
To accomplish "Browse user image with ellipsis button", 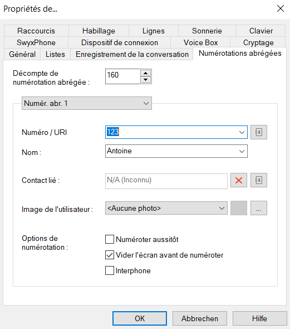I will (259, 208).
